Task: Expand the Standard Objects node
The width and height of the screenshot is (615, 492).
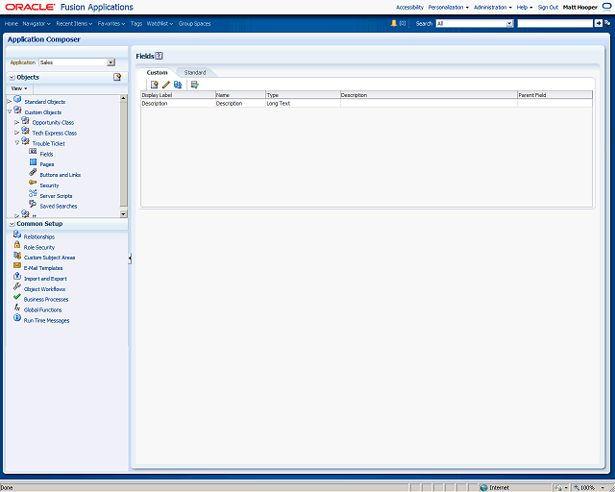Action: tap(10, 102)
